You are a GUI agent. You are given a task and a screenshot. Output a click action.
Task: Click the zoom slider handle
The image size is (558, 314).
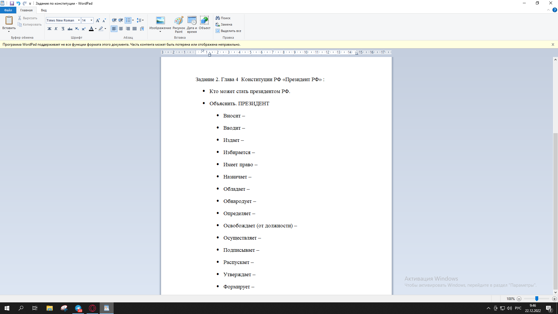(536, 299)
